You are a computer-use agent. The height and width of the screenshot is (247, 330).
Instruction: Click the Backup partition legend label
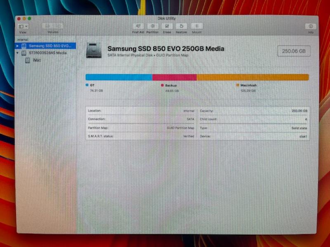(171, 85)
